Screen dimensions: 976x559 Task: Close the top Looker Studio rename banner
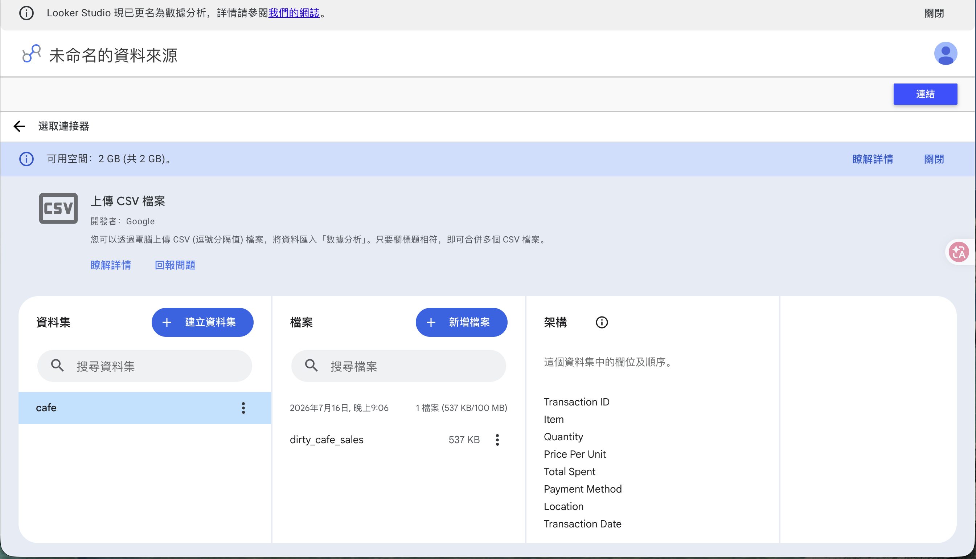click(934, 13)
